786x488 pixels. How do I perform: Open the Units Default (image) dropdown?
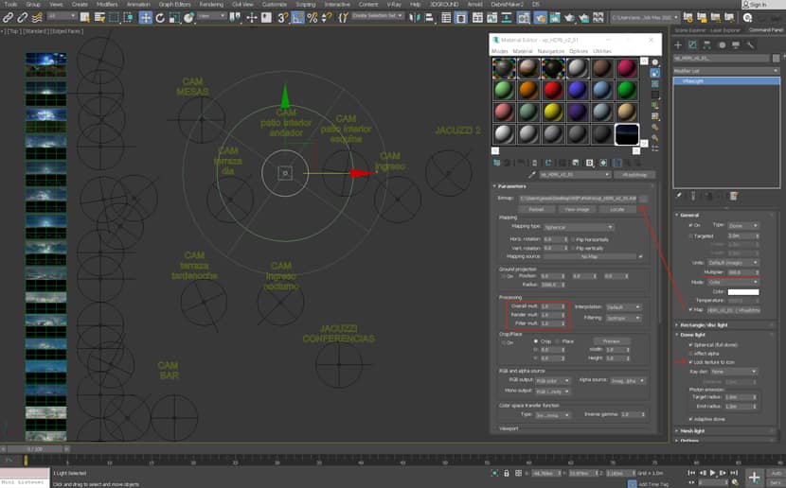733,263
